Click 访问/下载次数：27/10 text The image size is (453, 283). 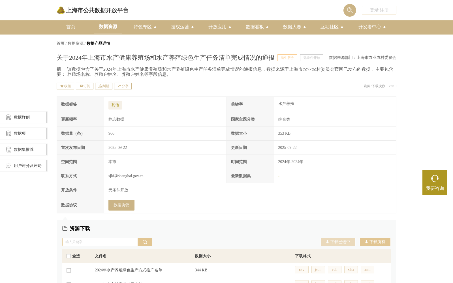point(380,86)
